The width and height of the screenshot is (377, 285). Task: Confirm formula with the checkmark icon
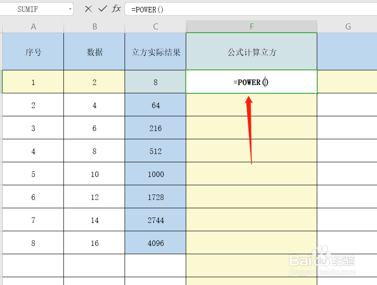click(x=103, y=9)
